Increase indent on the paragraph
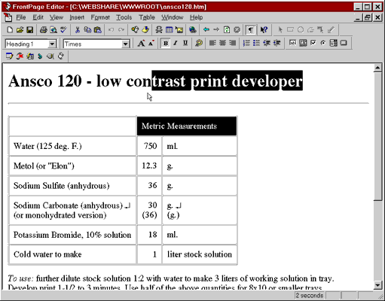 tap(277, 44)
